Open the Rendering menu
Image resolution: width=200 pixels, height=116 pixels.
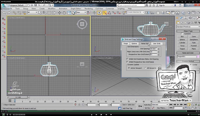click(x=88, y=9)
